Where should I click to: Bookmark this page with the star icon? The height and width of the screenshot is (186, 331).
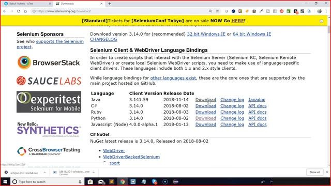coord(217,11)
